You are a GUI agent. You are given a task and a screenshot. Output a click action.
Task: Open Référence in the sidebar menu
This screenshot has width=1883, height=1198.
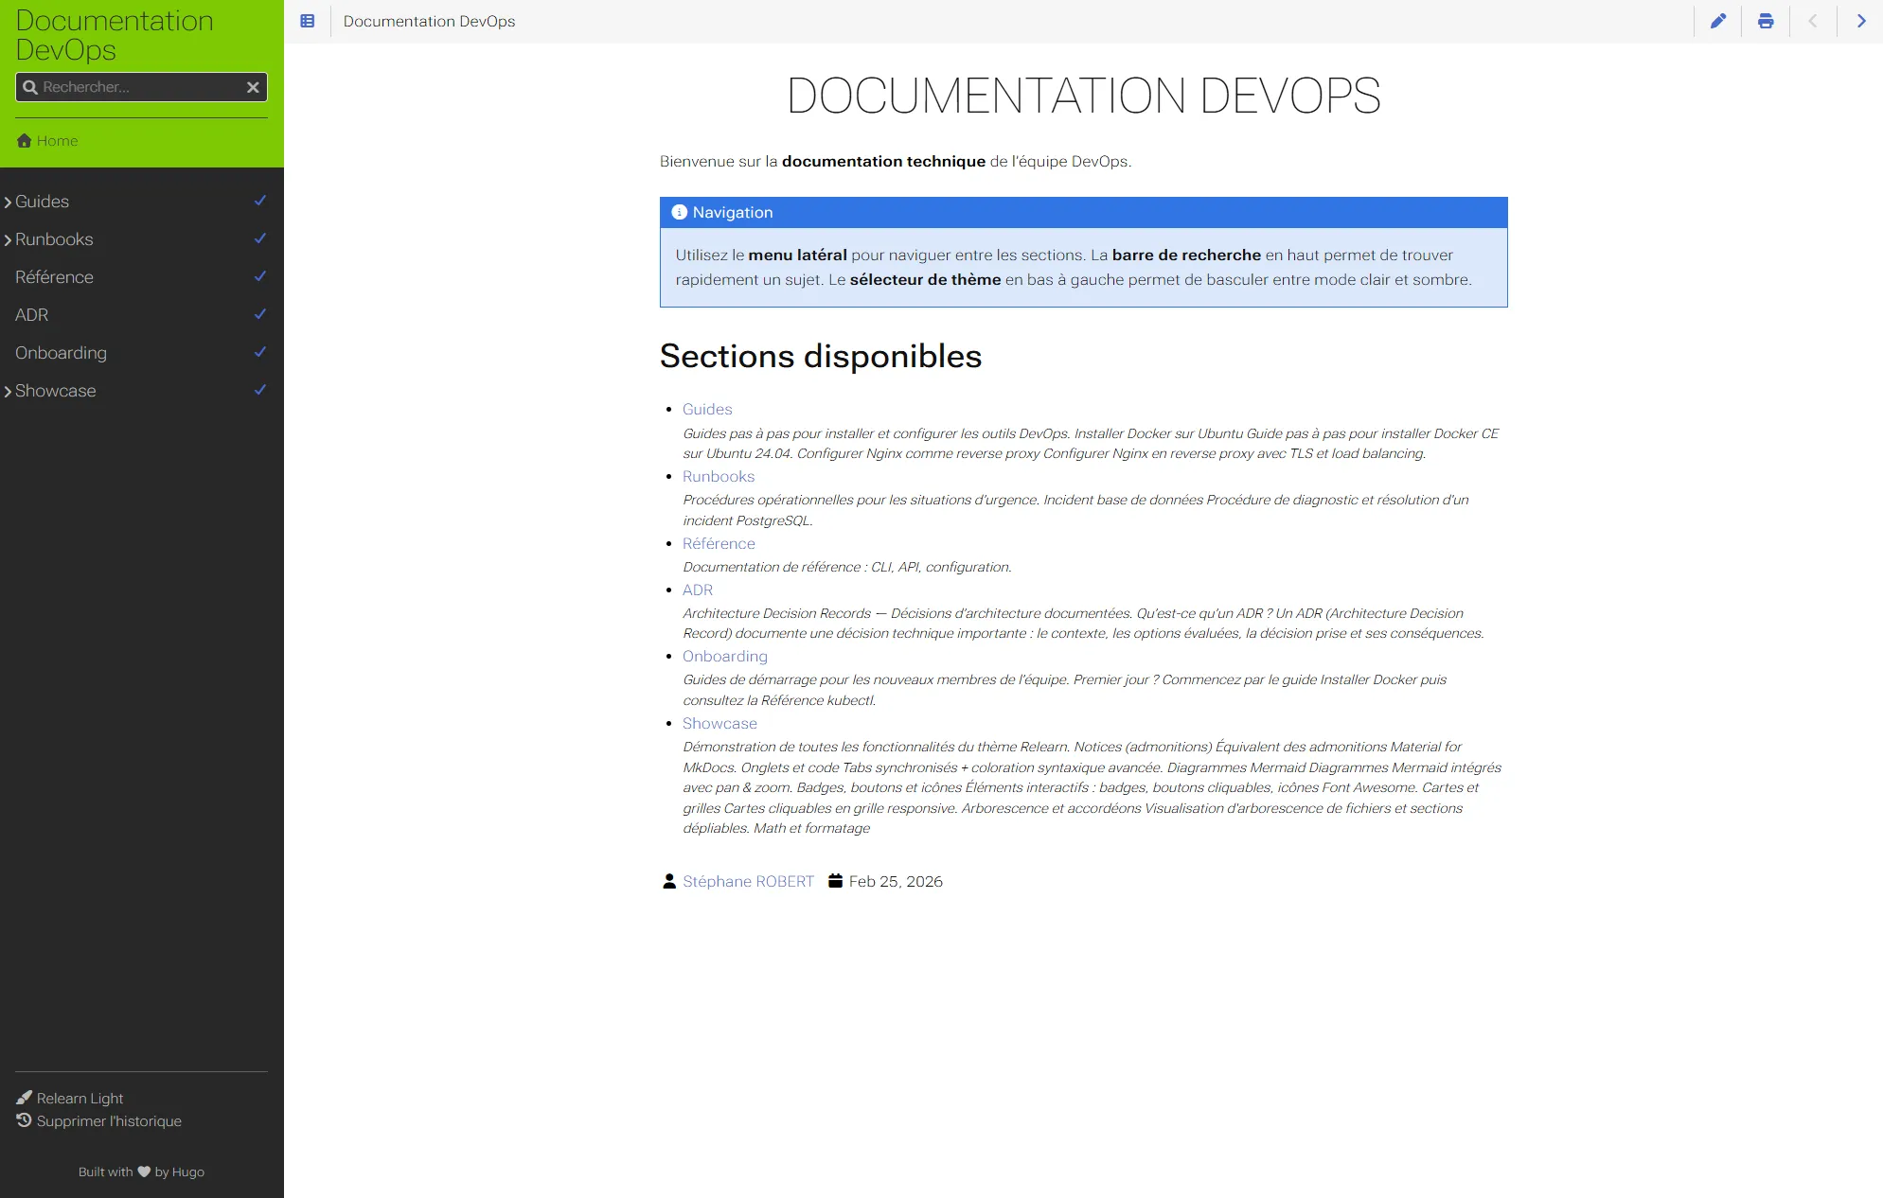click(x=54, y=277)
